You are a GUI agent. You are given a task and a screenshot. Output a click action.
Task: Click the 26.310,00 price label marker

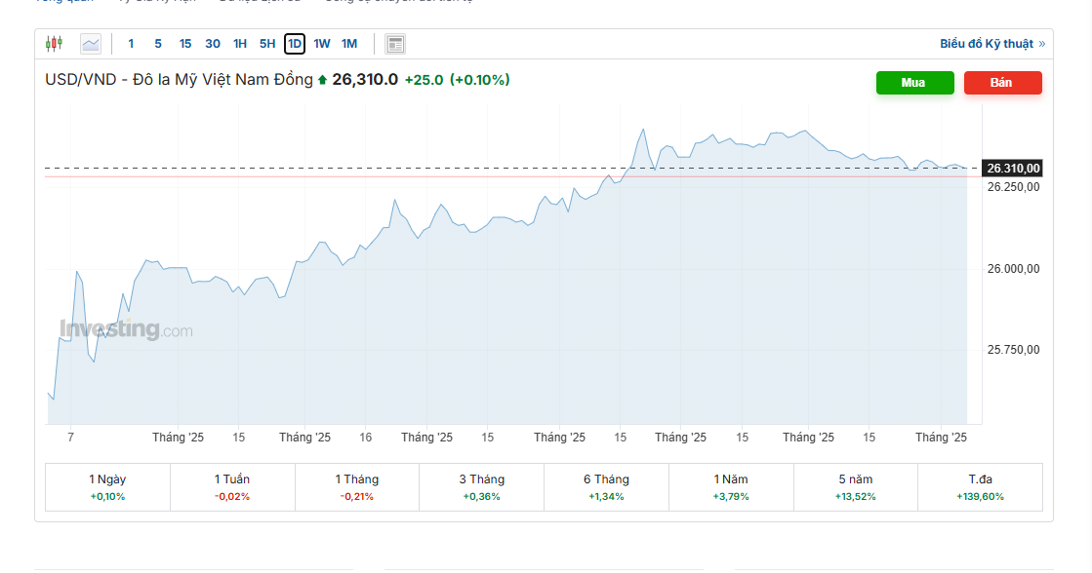pyautogui.click(x=1013, y=169)
